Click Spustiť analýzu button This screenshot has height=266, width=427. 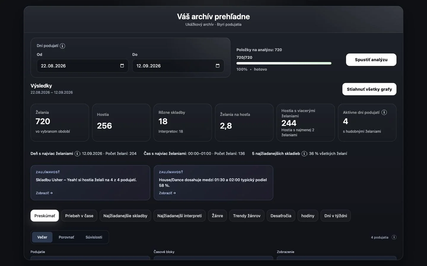pyautogui.click(x=371, y=60)
